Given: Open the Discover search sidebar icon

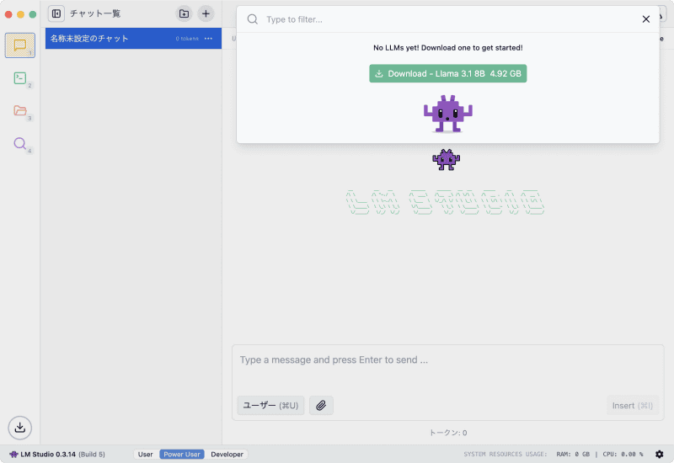Looking at the screenshot, I should (19, 143).
